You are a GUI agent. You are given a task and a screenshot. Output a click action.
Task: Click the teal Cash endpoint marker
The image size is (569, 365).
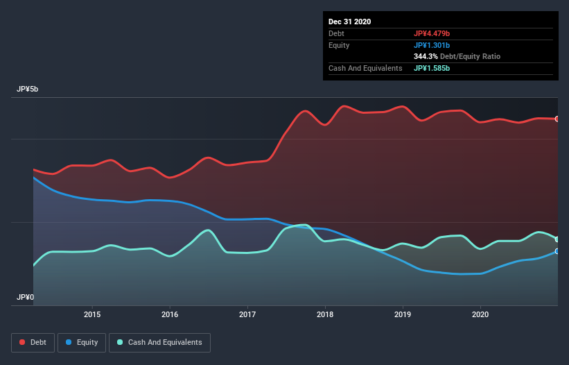tap(557, 239)
